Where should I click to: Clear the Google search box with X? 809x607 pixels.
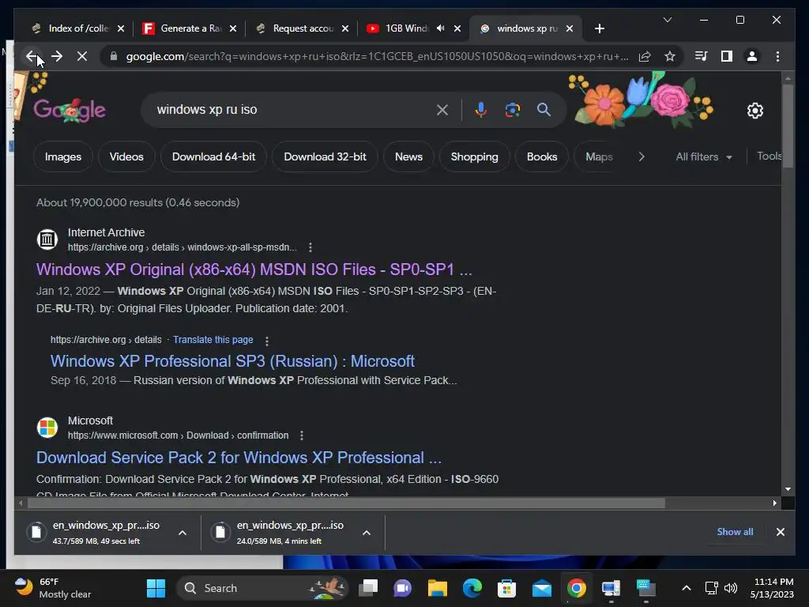tap(442, 109)
